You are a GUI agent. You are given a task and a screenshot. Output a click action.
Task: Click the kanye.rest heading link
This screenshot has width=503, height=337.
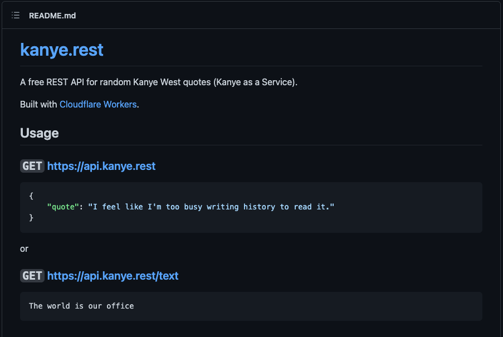point(62,50)
